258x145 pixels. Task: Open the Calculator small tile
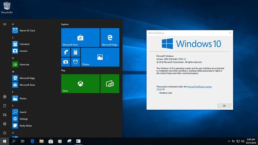(x=76, y=52)
